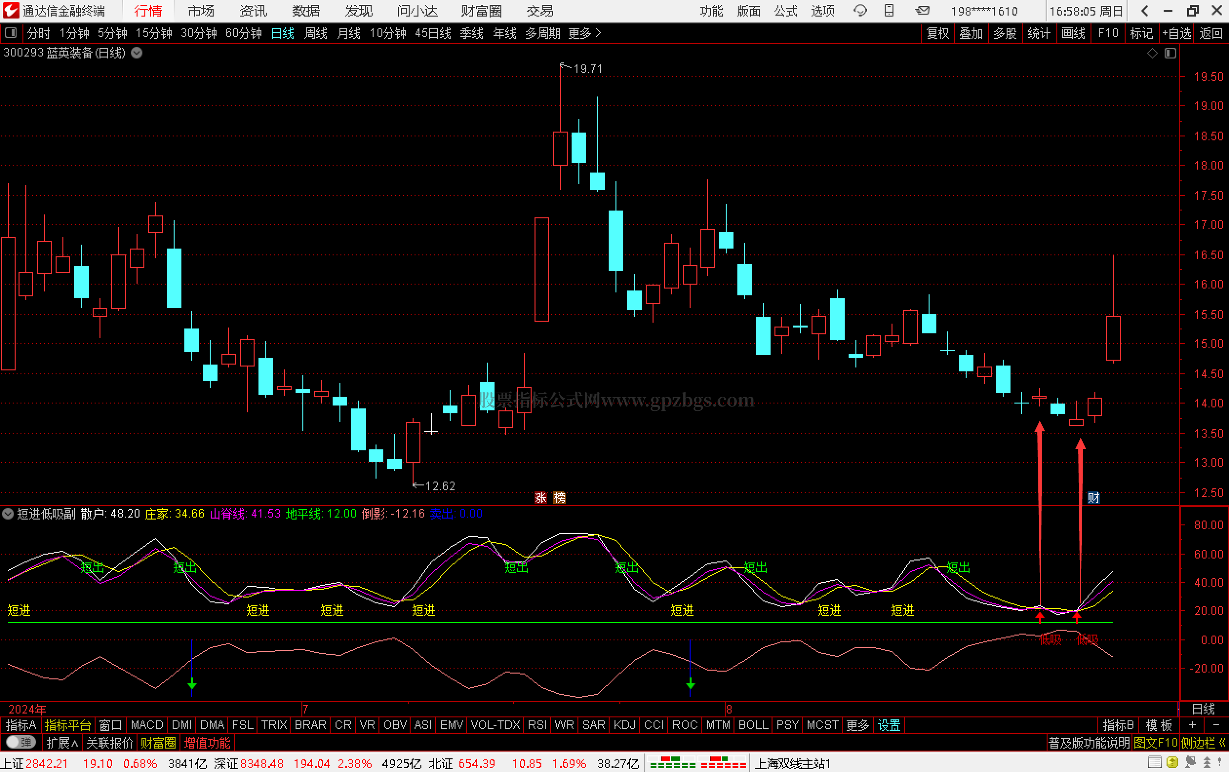Select the MACD indicator
The width and height of the screenshot is (1229, 772).
pyautogui.click(x=147, y=725)
